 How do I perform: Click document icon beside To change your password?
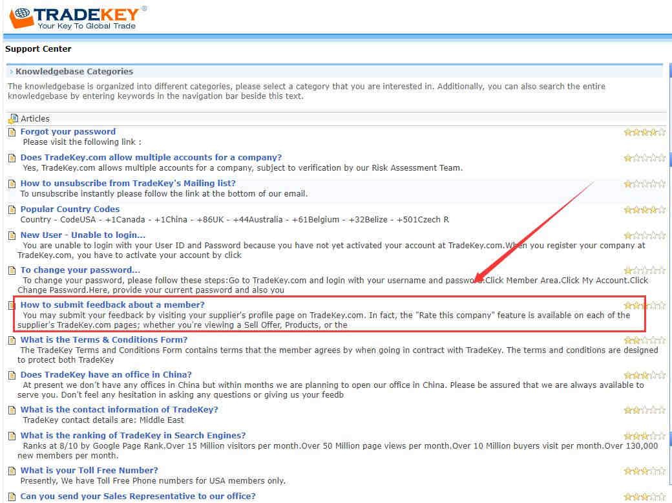12,271
